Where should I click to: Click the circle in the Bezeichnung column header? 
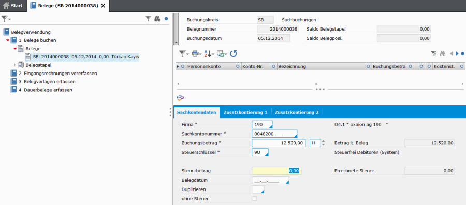pyautogui.click(x=369, y=67)
